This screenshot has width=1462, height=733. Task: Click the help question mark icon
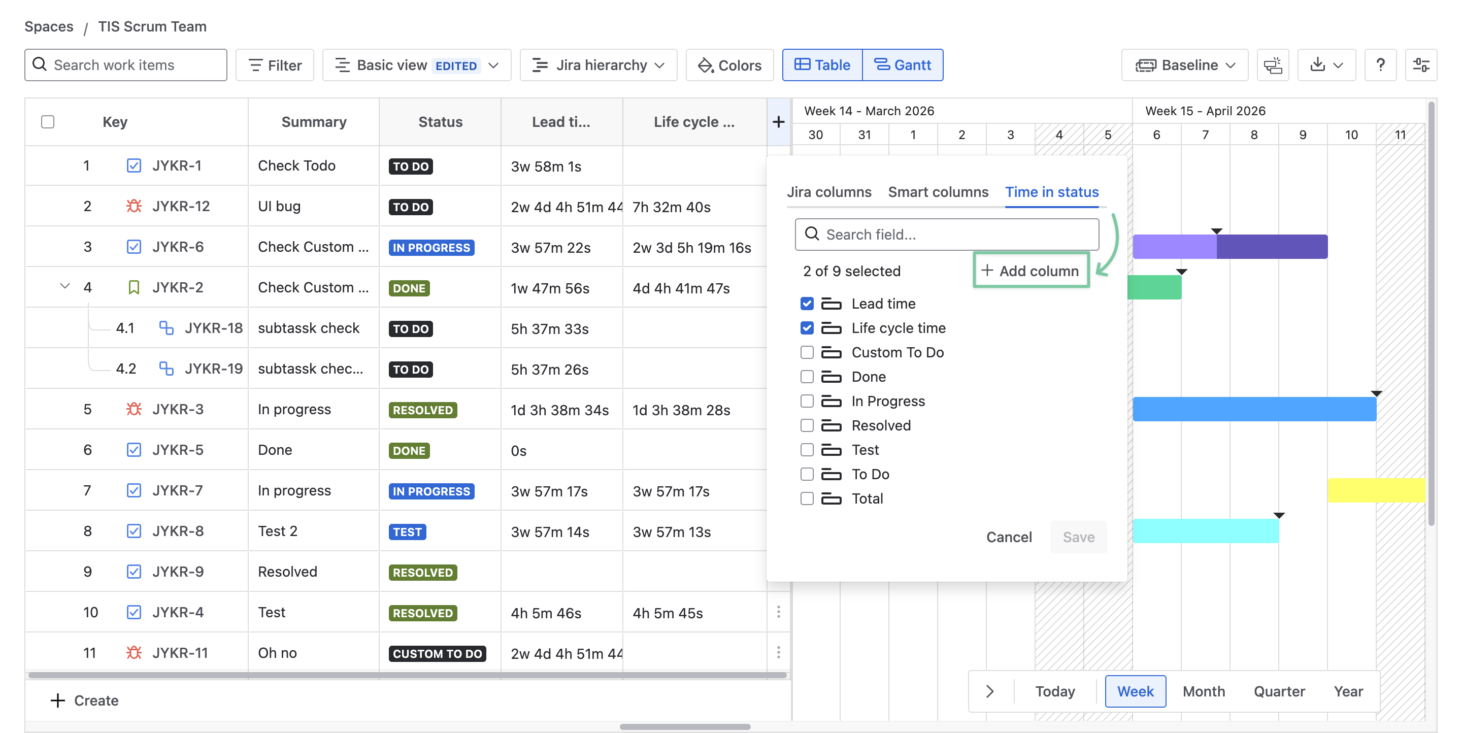pos(1380,64)
